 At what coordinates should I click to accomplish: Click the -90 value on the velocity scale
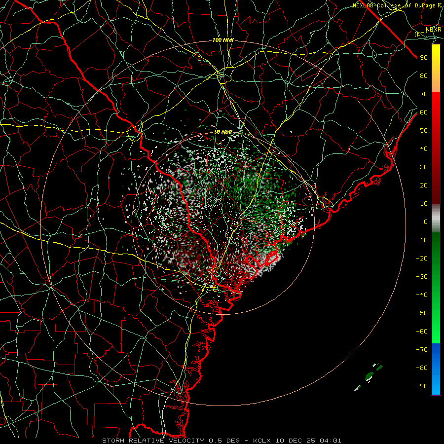click(422, 386)
